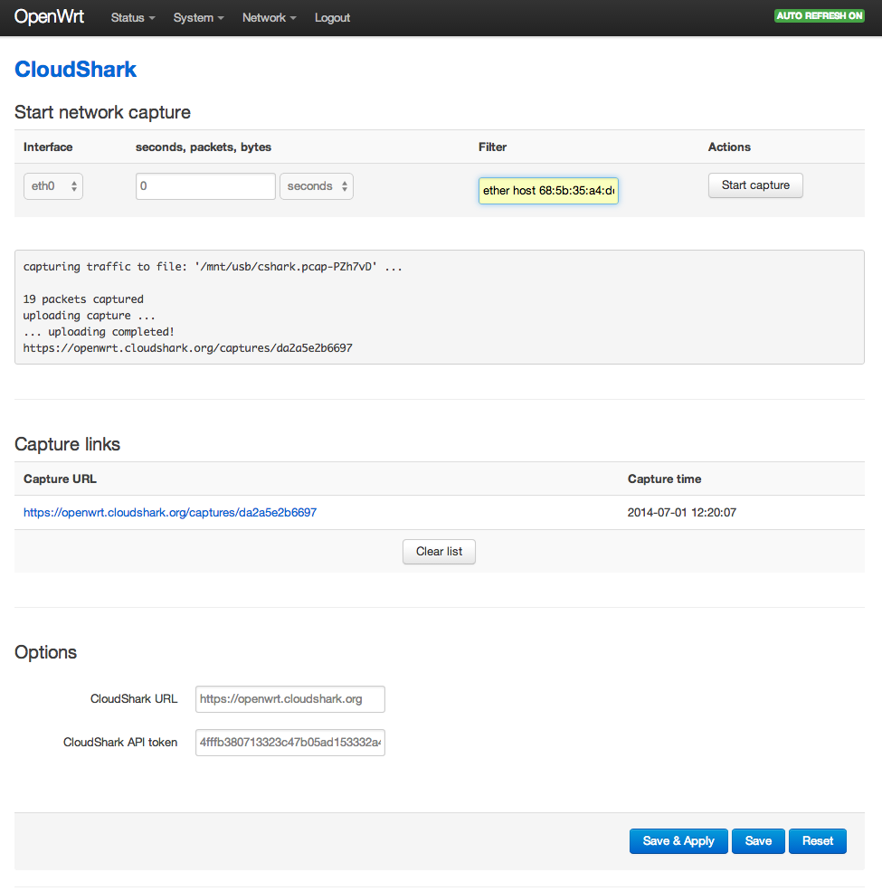Click the CloudShark API token field
This screenshot has width=882, height=891.
click(289, 743)
